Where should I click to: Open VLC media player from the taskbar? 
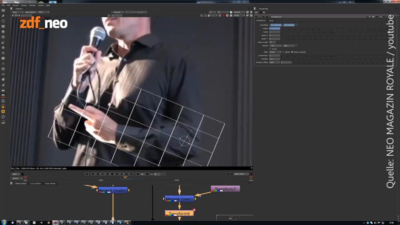[x=127, y=222]
